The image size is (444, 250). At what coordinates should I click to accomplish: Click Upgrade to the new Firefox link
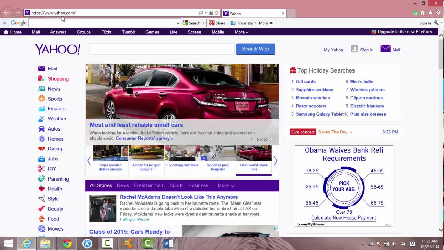[x=402, y=32]
